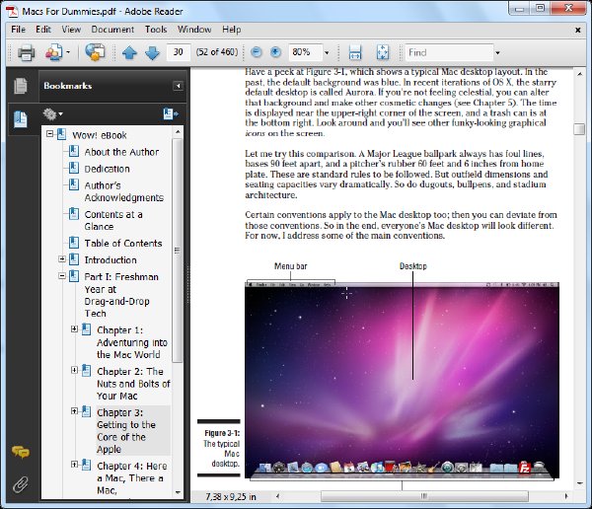Click bookmarks panel scroll down arrow

pos(178,492)
